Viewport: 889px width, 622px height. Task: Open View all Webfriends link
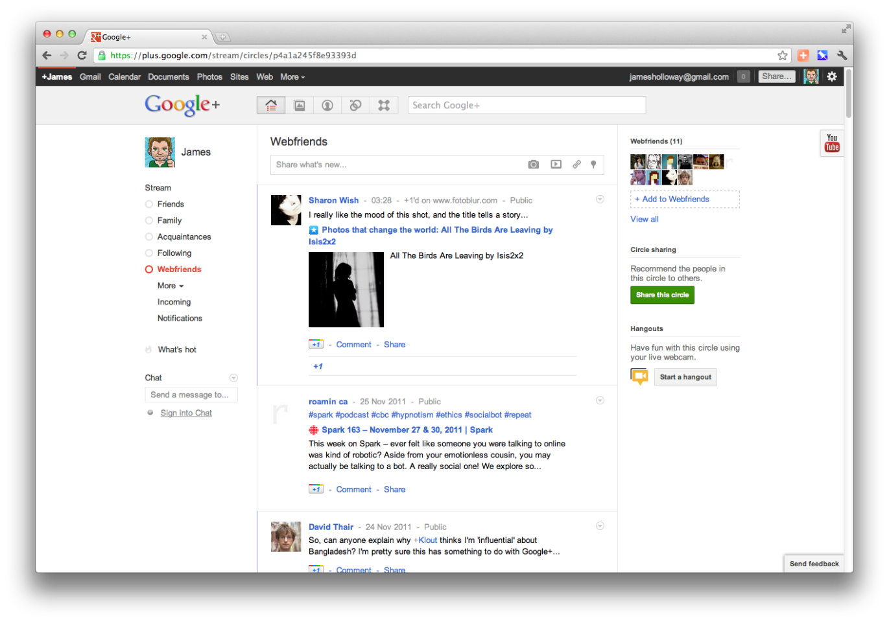645,219
